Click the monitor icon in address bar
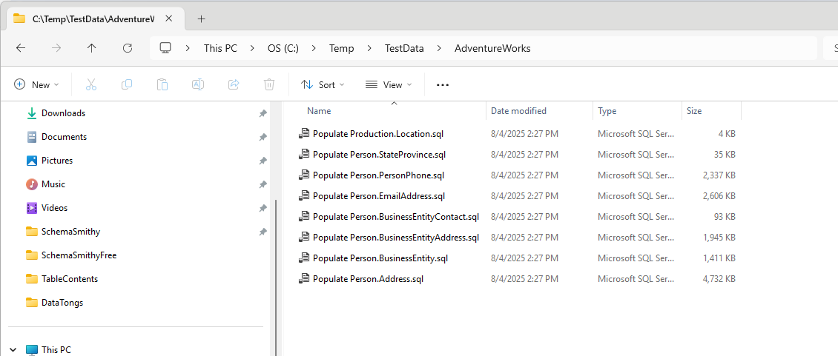The image size is (838, 356). point(165,48)
